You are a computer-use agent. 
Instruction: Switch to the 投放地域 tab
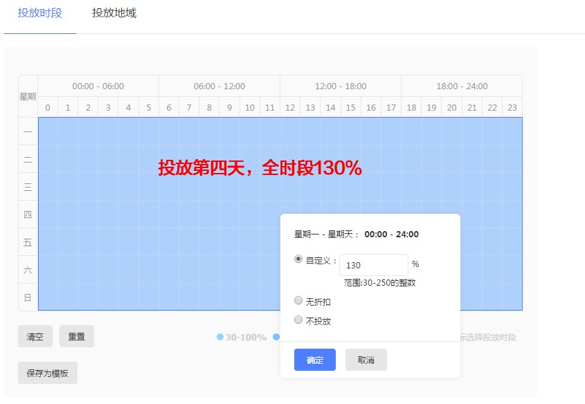click(x=114, y=12)
